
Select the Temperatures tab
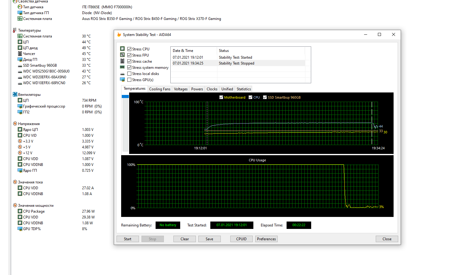(134, 88)
